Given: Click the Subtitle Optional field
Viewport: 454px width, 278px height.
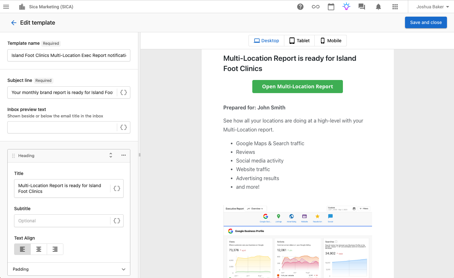Looking at the screenshot, I should coord(62,221).
